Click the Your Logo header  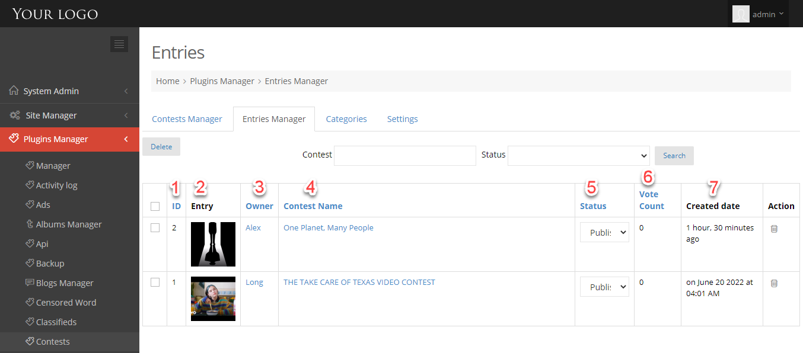click(55, 14)
